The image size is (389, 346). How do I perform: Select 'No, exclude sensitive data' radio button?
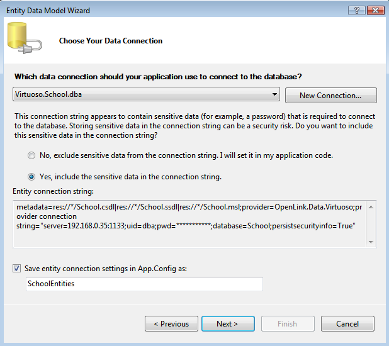pyautogui.click(x=31, y=155)
